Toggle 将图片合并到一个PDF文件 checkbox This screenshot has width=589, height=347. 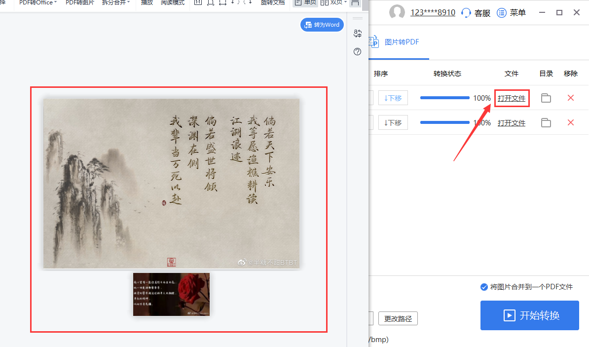[484, 287]
